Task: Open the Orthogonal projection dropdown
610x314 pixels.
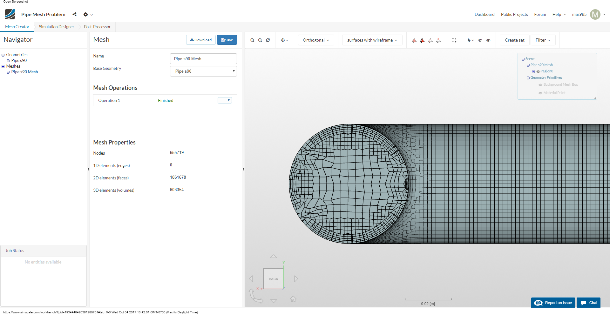Action: click(x=316, y=40)
